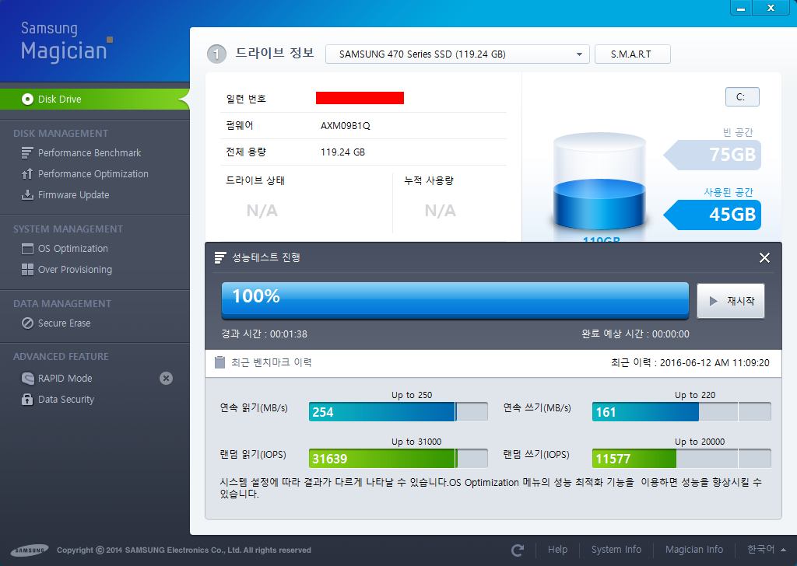Open Performance Benchmark
Viewport: 797px width, 566px height.
[90, 153]
